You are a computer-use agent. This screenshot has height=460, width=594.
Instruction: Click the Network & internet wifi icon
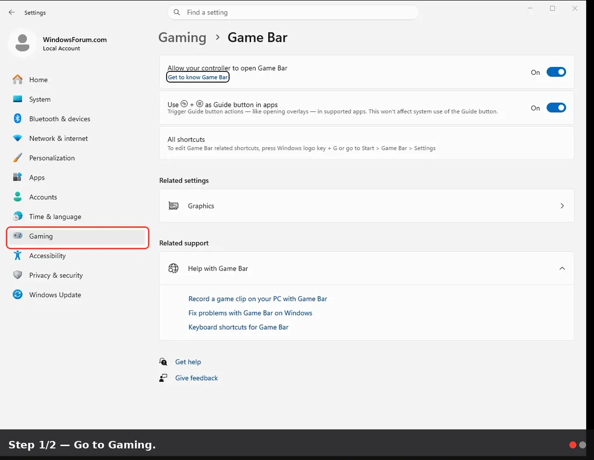click(18, 138)
